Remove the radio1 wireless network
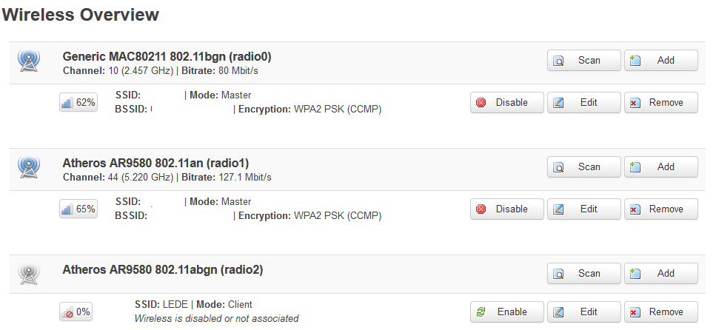Screen dimensions: 713x330 tap(660, 209)
